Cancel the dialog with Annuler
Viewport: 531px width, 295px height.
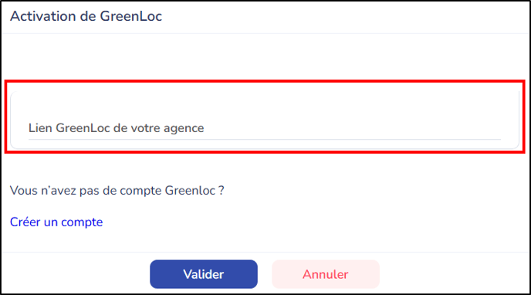326,274
